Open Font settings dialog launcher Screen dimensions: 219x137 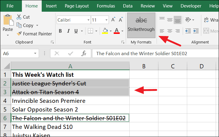click(123, 42)
